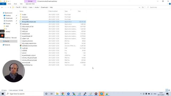This screenshot has height=96, width=171.
Task: Open File Explorer taskbar icon
Action: [57, 94]
